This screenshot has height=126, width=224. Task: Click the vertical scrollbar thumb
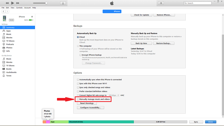[x=223, y=75]
